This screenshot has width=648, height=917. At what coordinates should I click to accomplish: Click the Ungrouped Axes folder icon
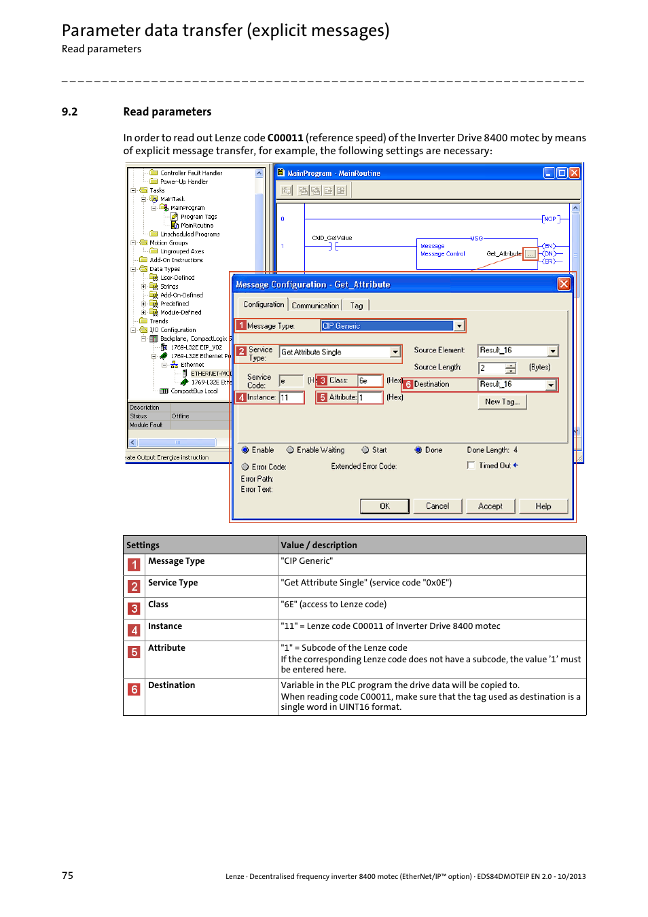[x=154, y=251]
